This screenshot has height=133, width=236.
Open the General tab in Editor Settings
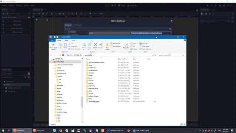coord(68,25)
